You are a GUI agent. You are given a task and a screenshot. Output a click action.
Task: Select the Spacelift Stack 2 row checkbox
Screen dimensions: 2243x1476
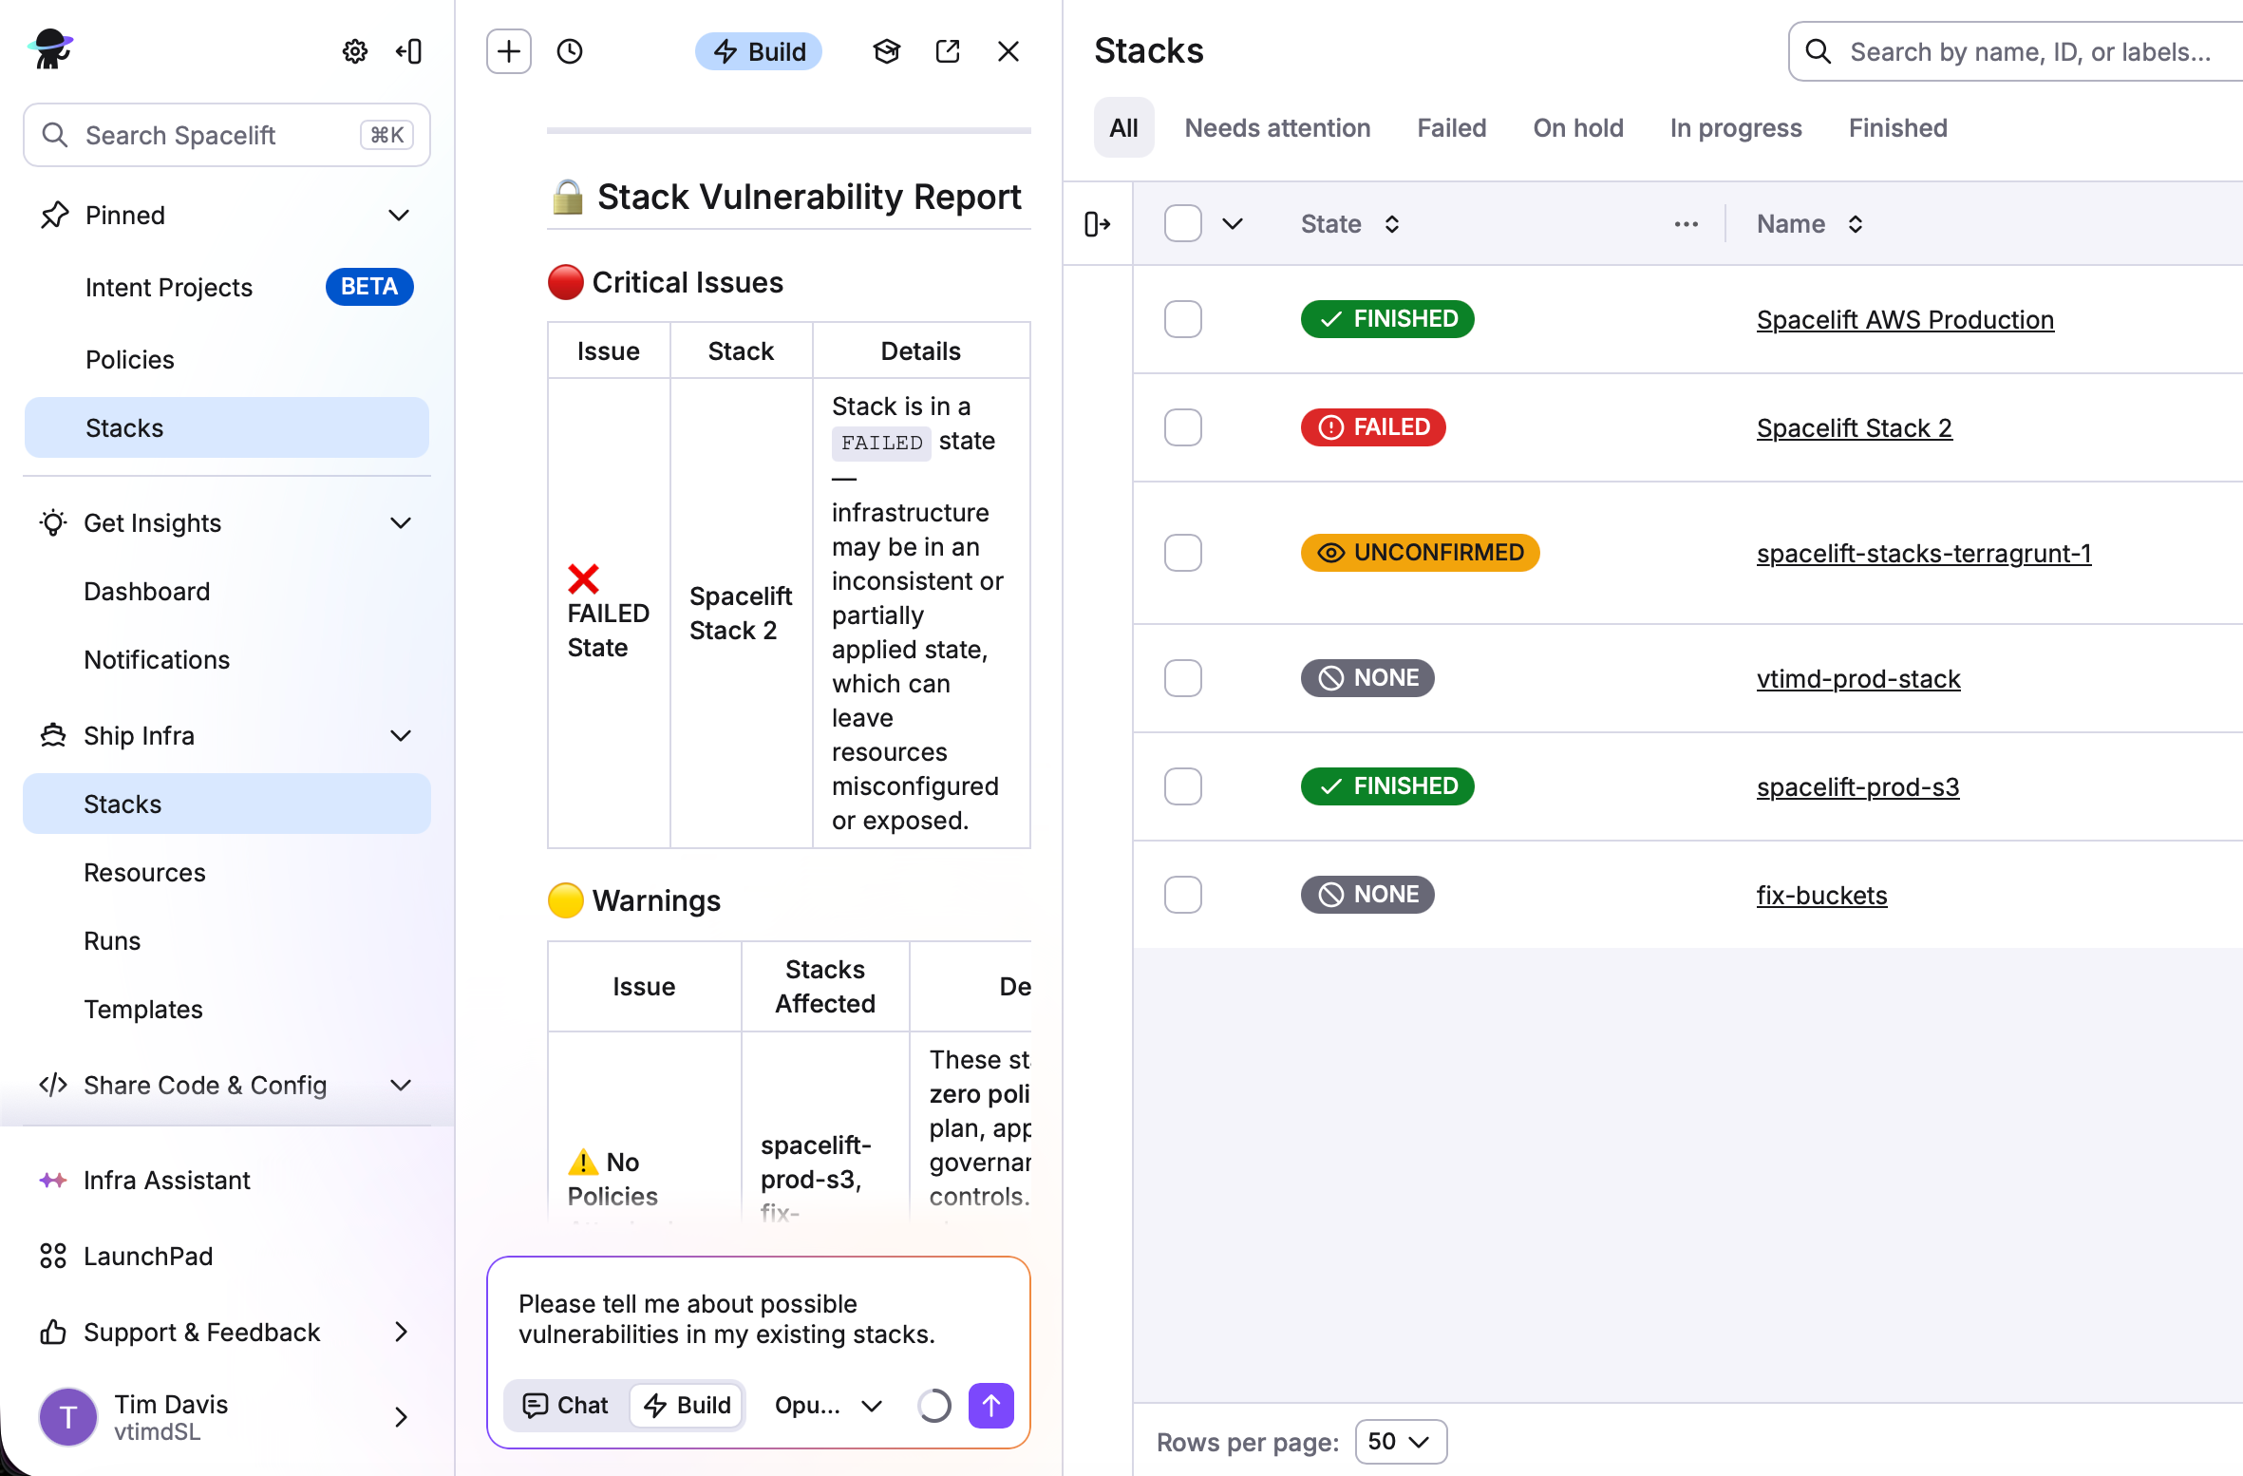click(x=1183, y=427)
